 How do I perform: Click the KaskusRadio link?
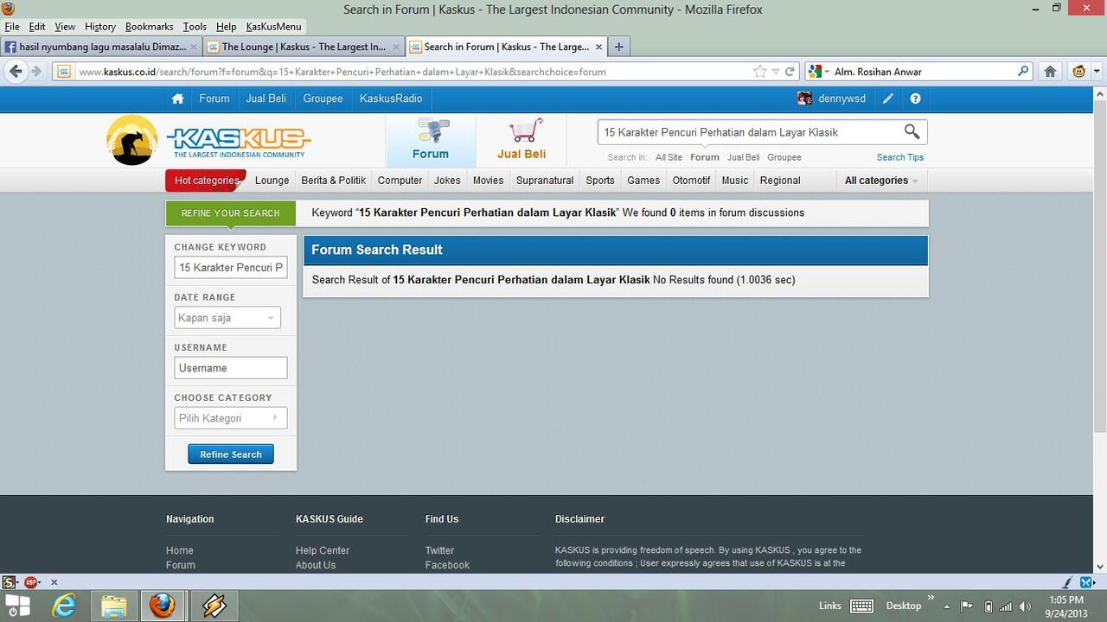(391, 98)
